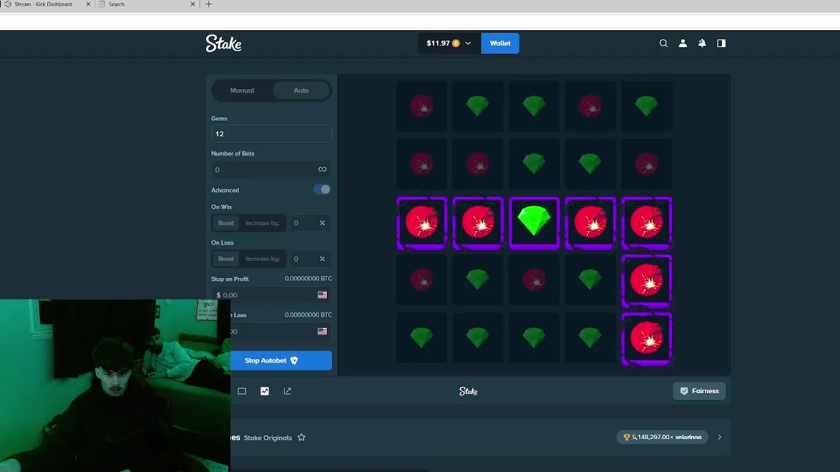Switch to the Manual betting tab

(x=242, y=90)
